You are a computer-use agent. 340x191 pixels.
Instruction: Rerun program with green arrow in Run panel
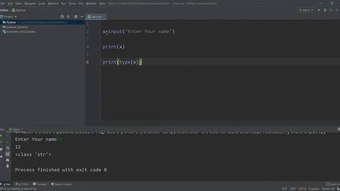(x=1, y=136)
